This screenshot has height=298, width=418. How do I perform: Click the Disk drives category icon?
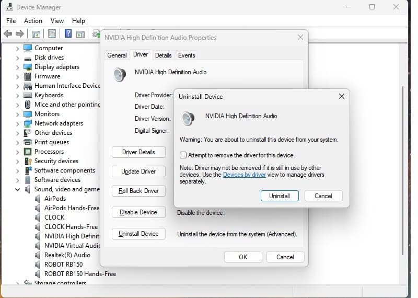[x=28, y=58]
